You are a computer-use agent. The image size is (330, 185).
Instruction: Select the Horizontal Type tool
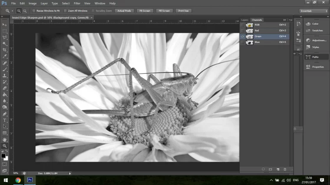(4, 120)
